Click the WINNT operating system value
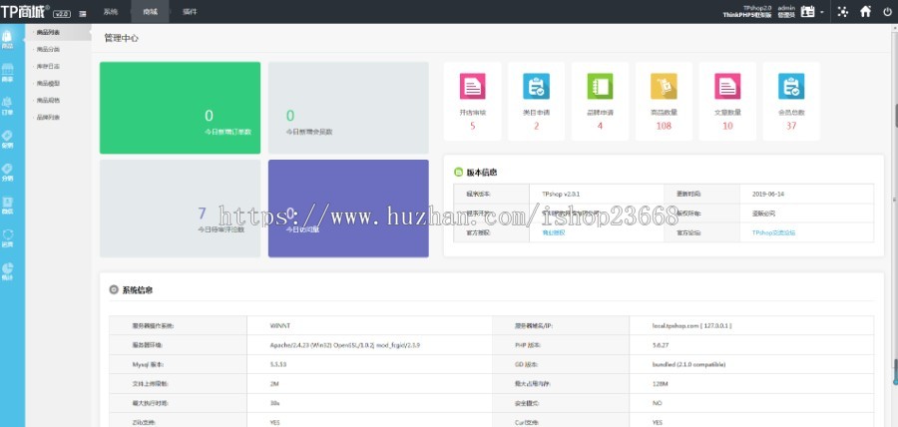The width and height of the screenshot is (898, 427). [280, 325]
